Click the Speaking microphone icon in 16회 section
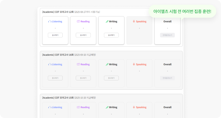The height and width of the screenshot is (118, 221). coord(134,64)
